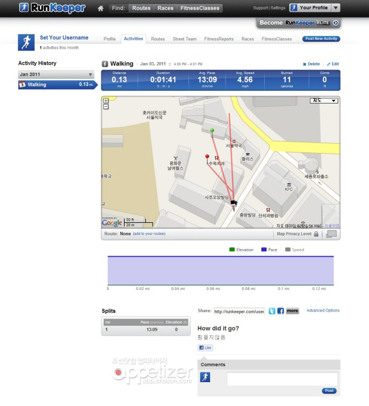The image size is (369, 406).
Task: Click the Facebook Like button
Action: (206, 348)
